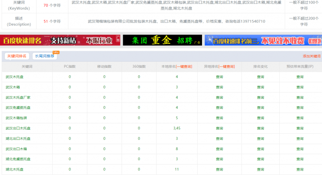This screenshot has width=322, height=175.
Task: Select the 武汉木托盘厂家 keyword
Action: (18, 97)
